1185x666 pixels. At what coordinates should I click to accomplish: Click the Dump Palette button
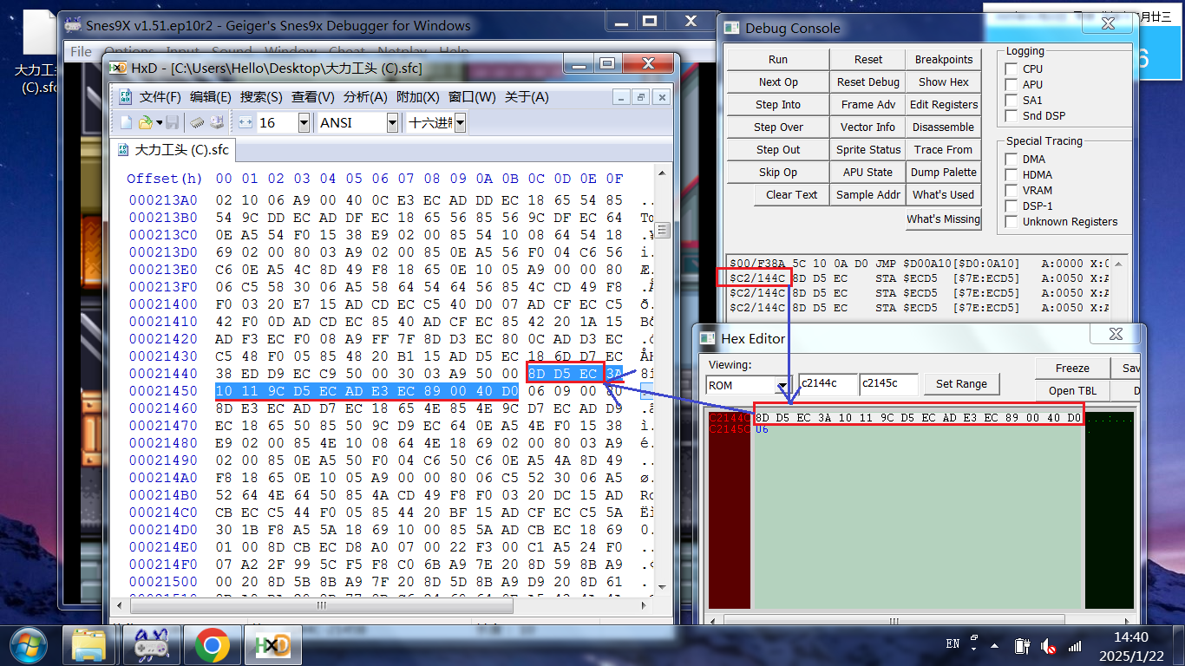tap(944, 173)
